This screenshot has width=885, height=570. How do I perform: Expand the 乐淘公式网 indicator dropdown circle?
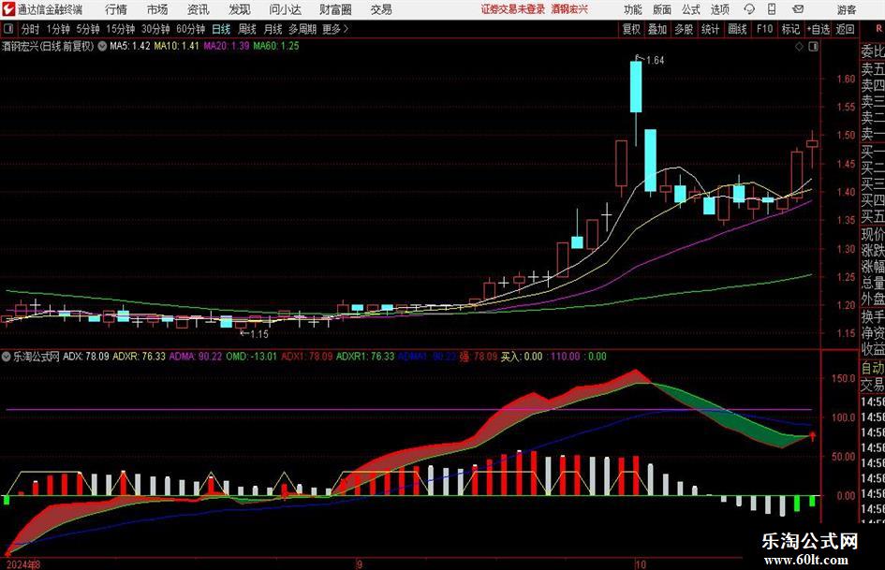pos(7,357)
